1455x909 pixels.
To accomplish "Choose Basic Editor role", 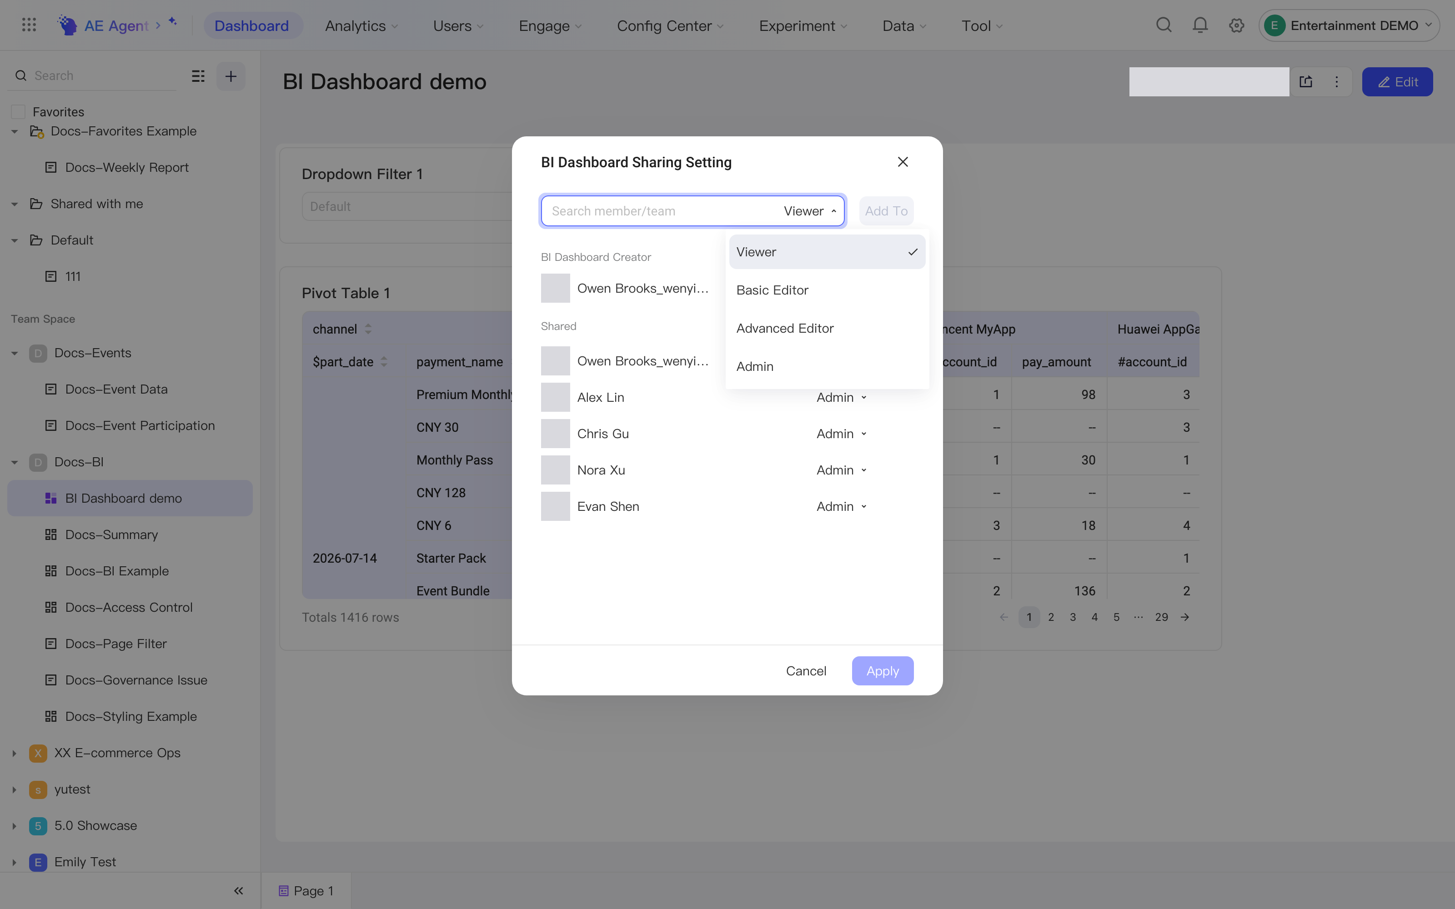I will pos(827,290).
